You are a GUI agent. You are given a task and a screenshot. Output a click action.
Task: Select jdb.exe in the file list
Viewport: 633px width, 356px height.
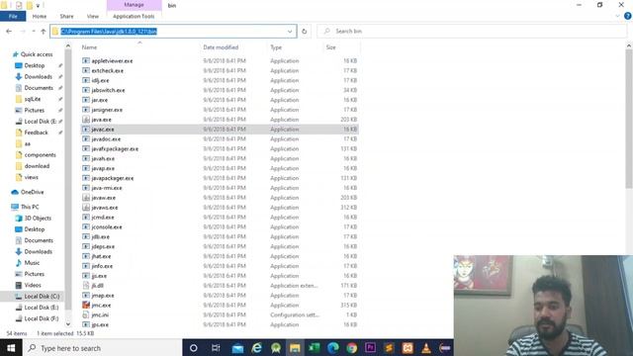point(100,236)
